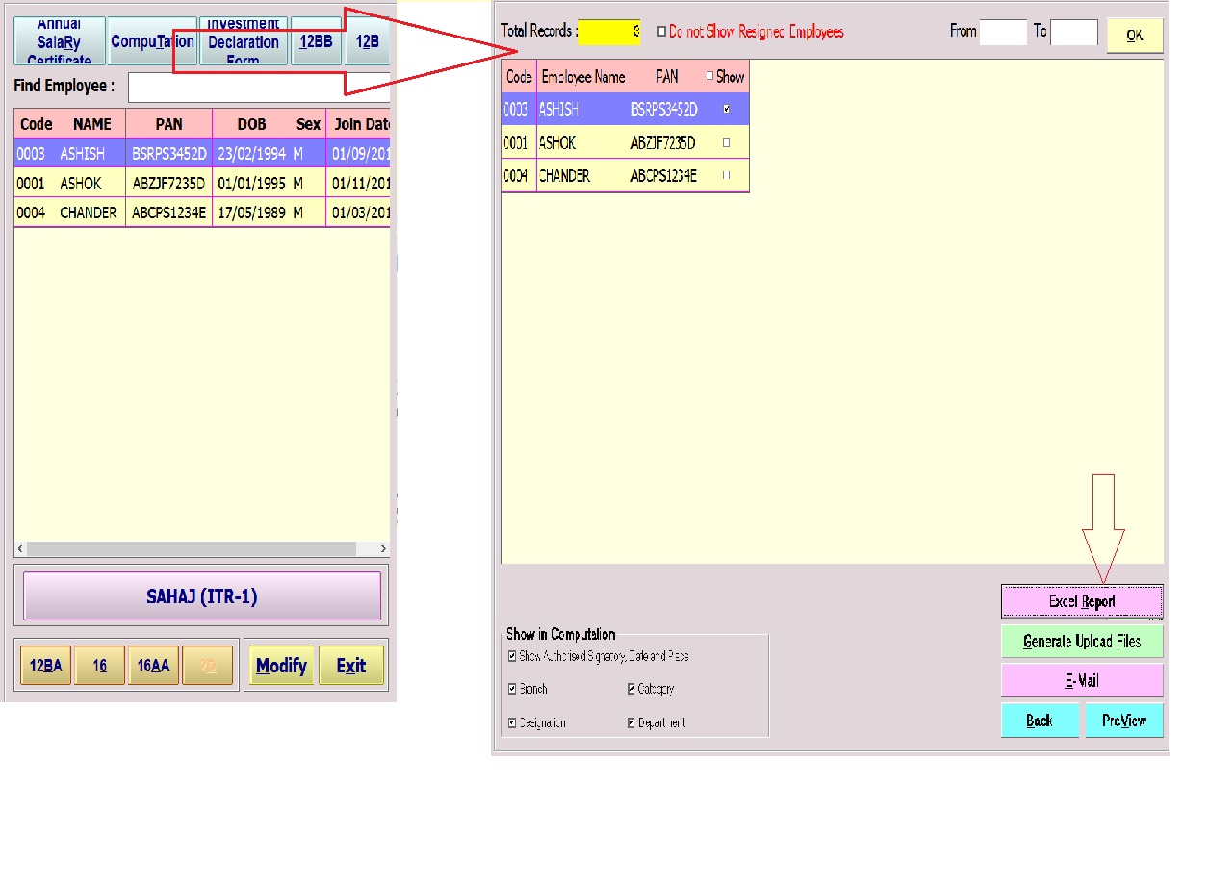Viewport: 1208px width, 886px height.
Task: Uncheck Show Authorised Signatory, Date and Place
Action: pyautogui.click(x=512, y=657)
